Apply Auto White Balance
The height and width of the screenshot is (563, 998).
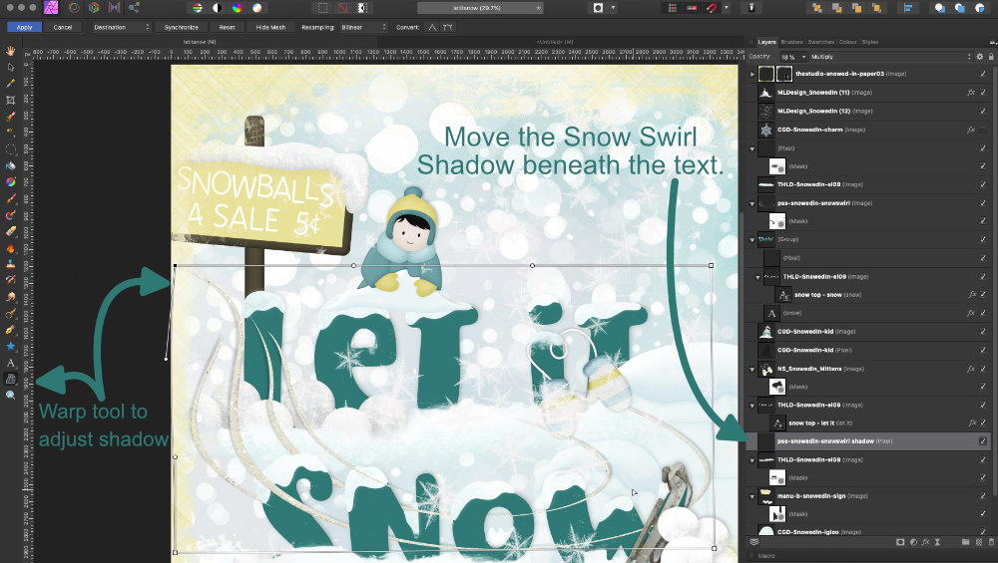click(256, 8)
